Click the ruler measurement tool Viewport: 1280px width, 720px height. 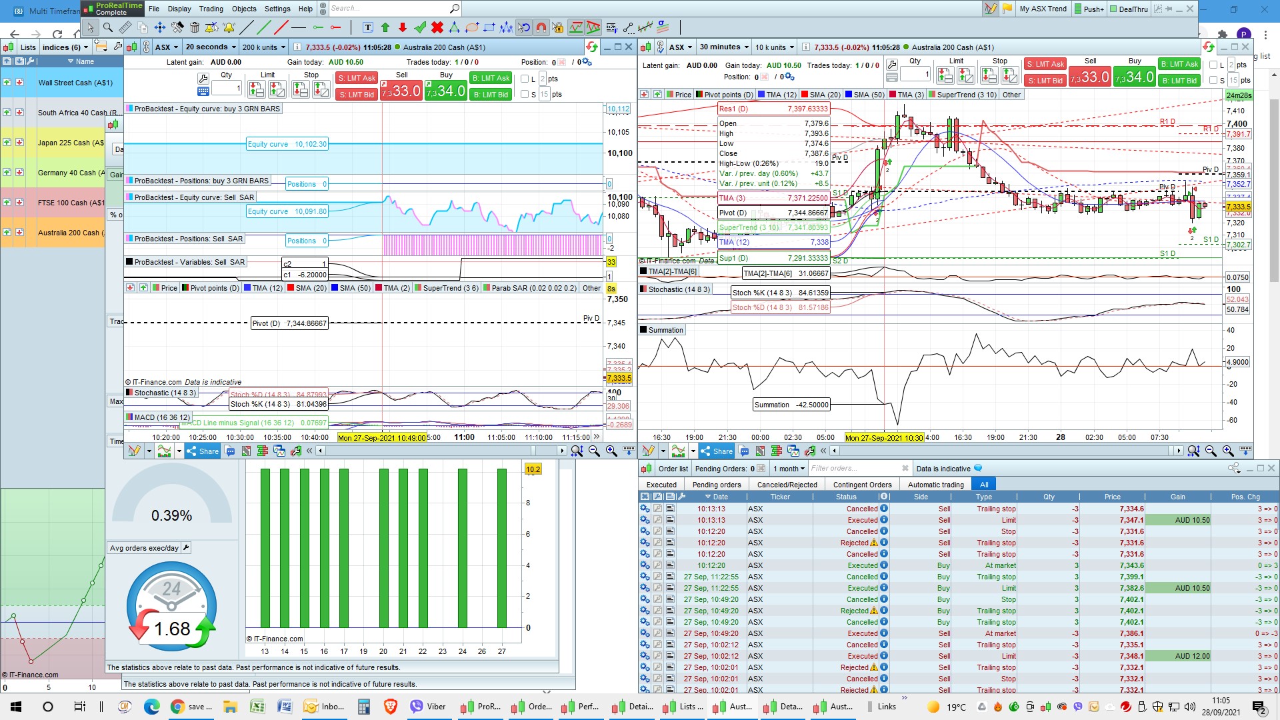coord(125,27)
